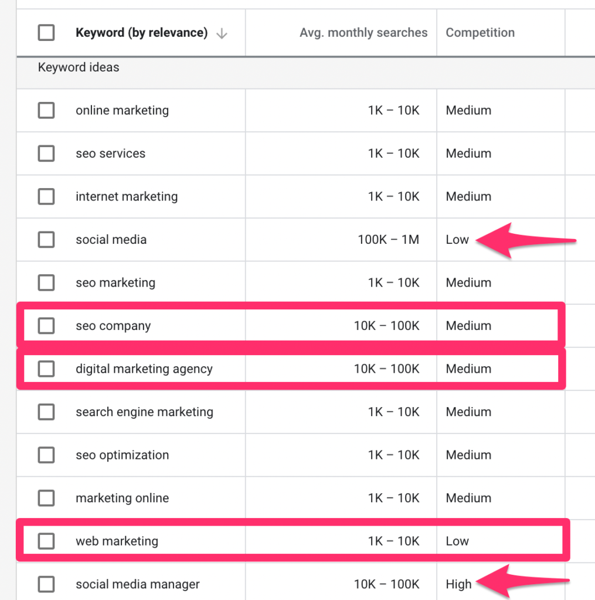
Task: Click the sort arrow next to Keyword column
Action: [222, 33]
